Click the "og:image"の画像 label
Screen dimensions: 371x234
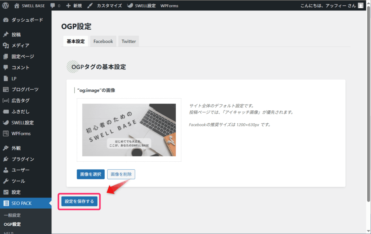[x=96, y=90]
